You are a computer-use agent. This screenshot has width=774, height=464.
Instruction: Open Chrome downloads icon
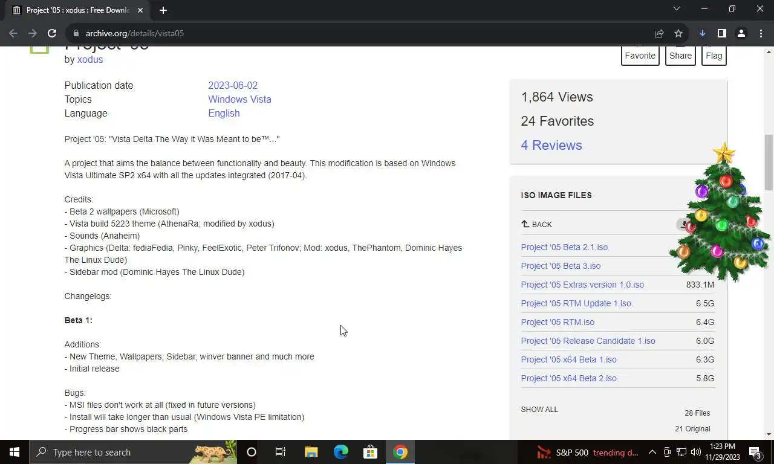pos(702,33)
